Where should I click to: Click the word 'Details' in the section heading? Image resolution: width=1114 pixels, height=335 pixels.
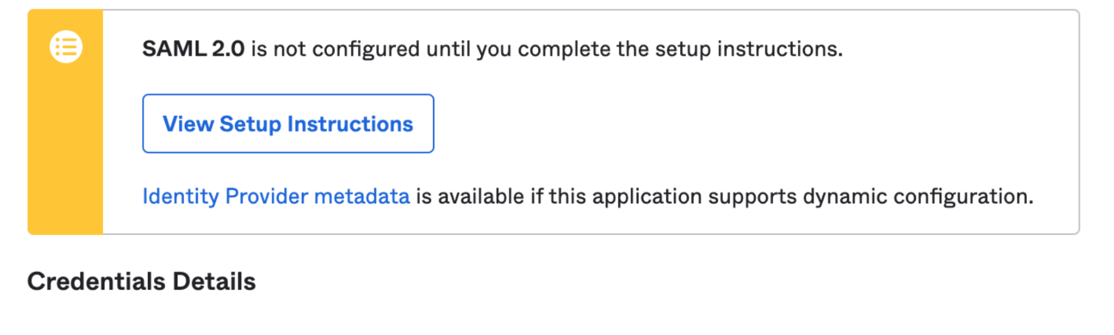click(x=214, y=282)
